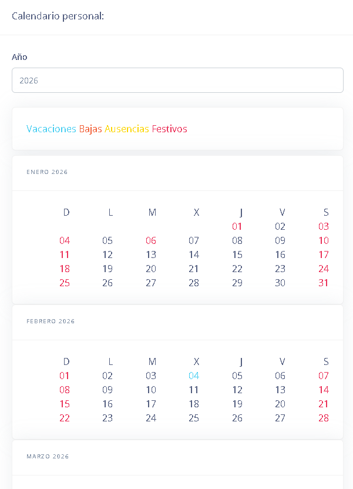The height and width of the screenshot is (489, 353).
Task: Select January 31 in the enero calendar
Action: click(323, 283)
